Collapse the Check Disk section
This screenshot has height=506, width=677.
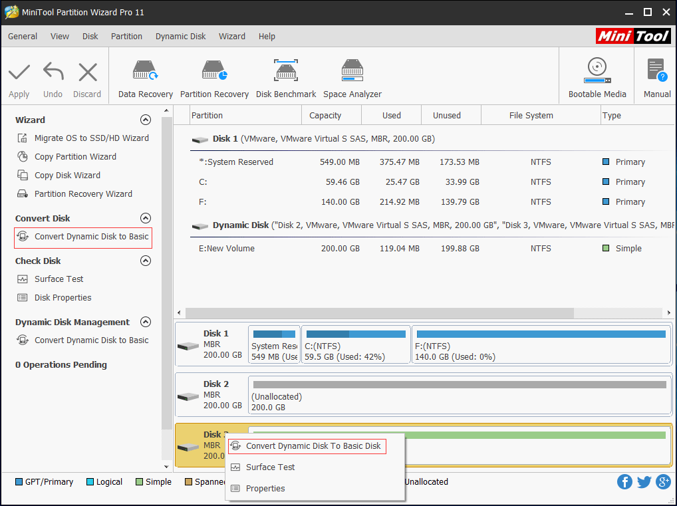145,261
